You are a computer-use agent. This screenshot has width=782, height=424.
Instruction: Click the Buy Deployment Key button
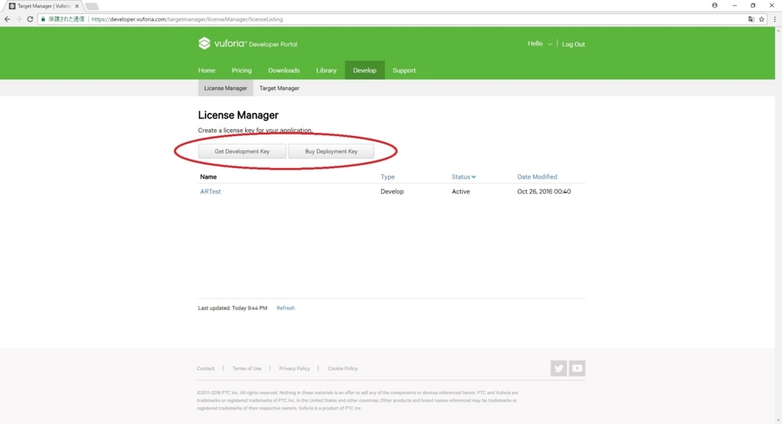coord(331,151)
